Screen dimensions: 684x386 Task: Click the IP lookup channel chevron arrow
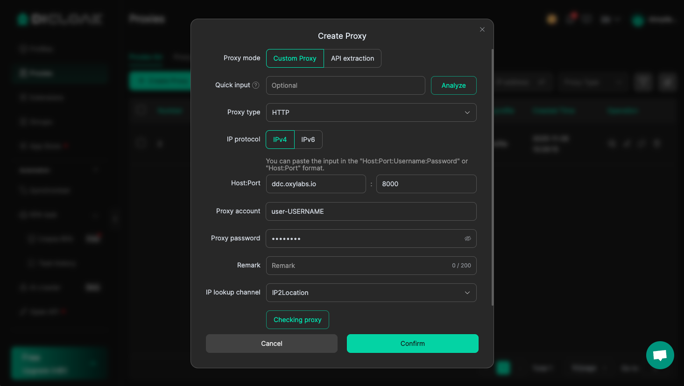click(x=467, y=293)
